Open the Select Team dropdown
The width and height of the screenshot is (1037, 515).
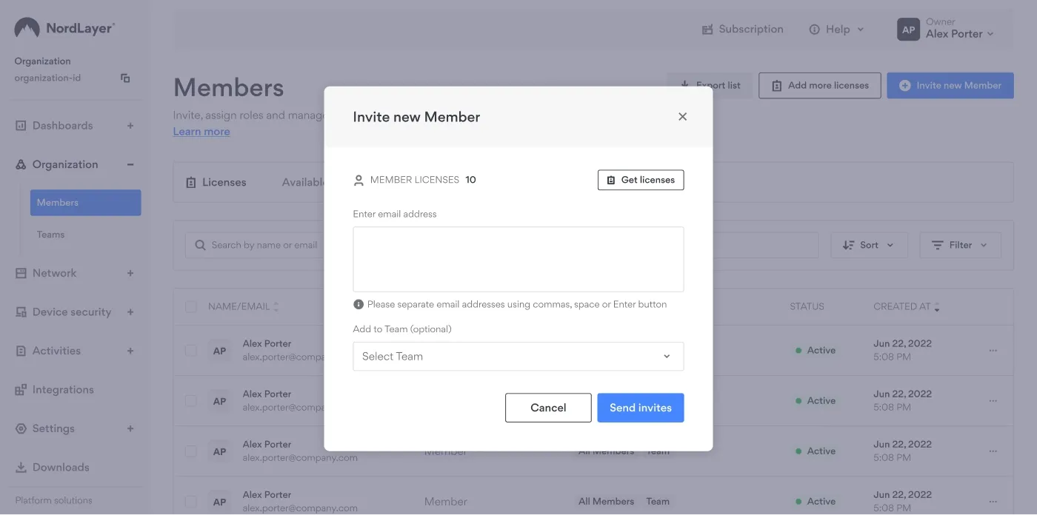[x=518, y=356]
